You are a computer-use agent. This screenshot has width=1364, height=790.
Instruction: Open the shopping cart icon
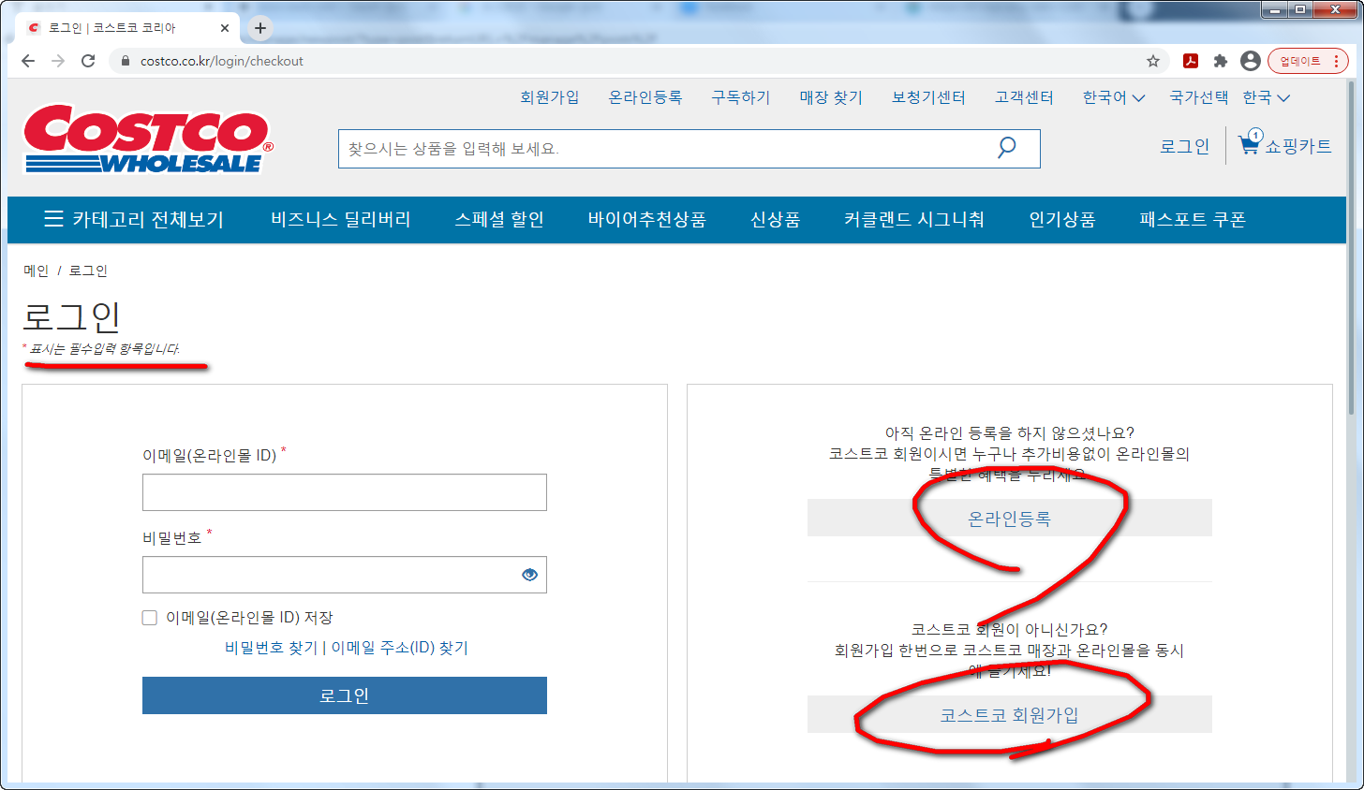1250,142
